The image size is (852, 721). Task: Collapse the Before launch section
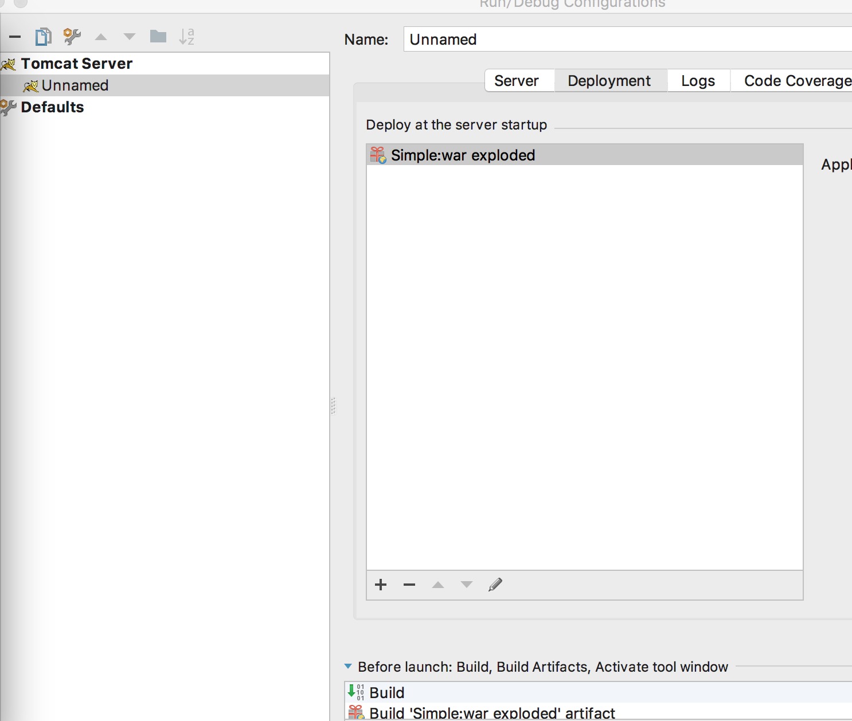pos(347,667)
